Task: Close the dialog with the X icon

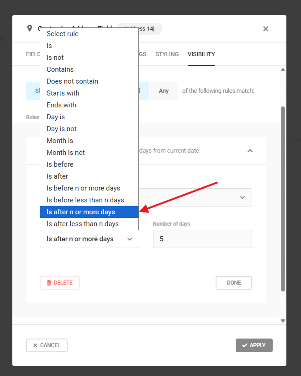Action: (266, 29)
